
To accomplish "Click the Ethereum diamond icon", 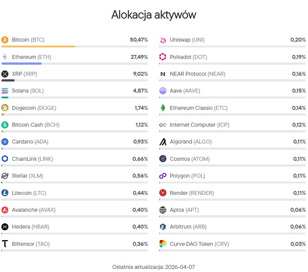I will [5, 57].
